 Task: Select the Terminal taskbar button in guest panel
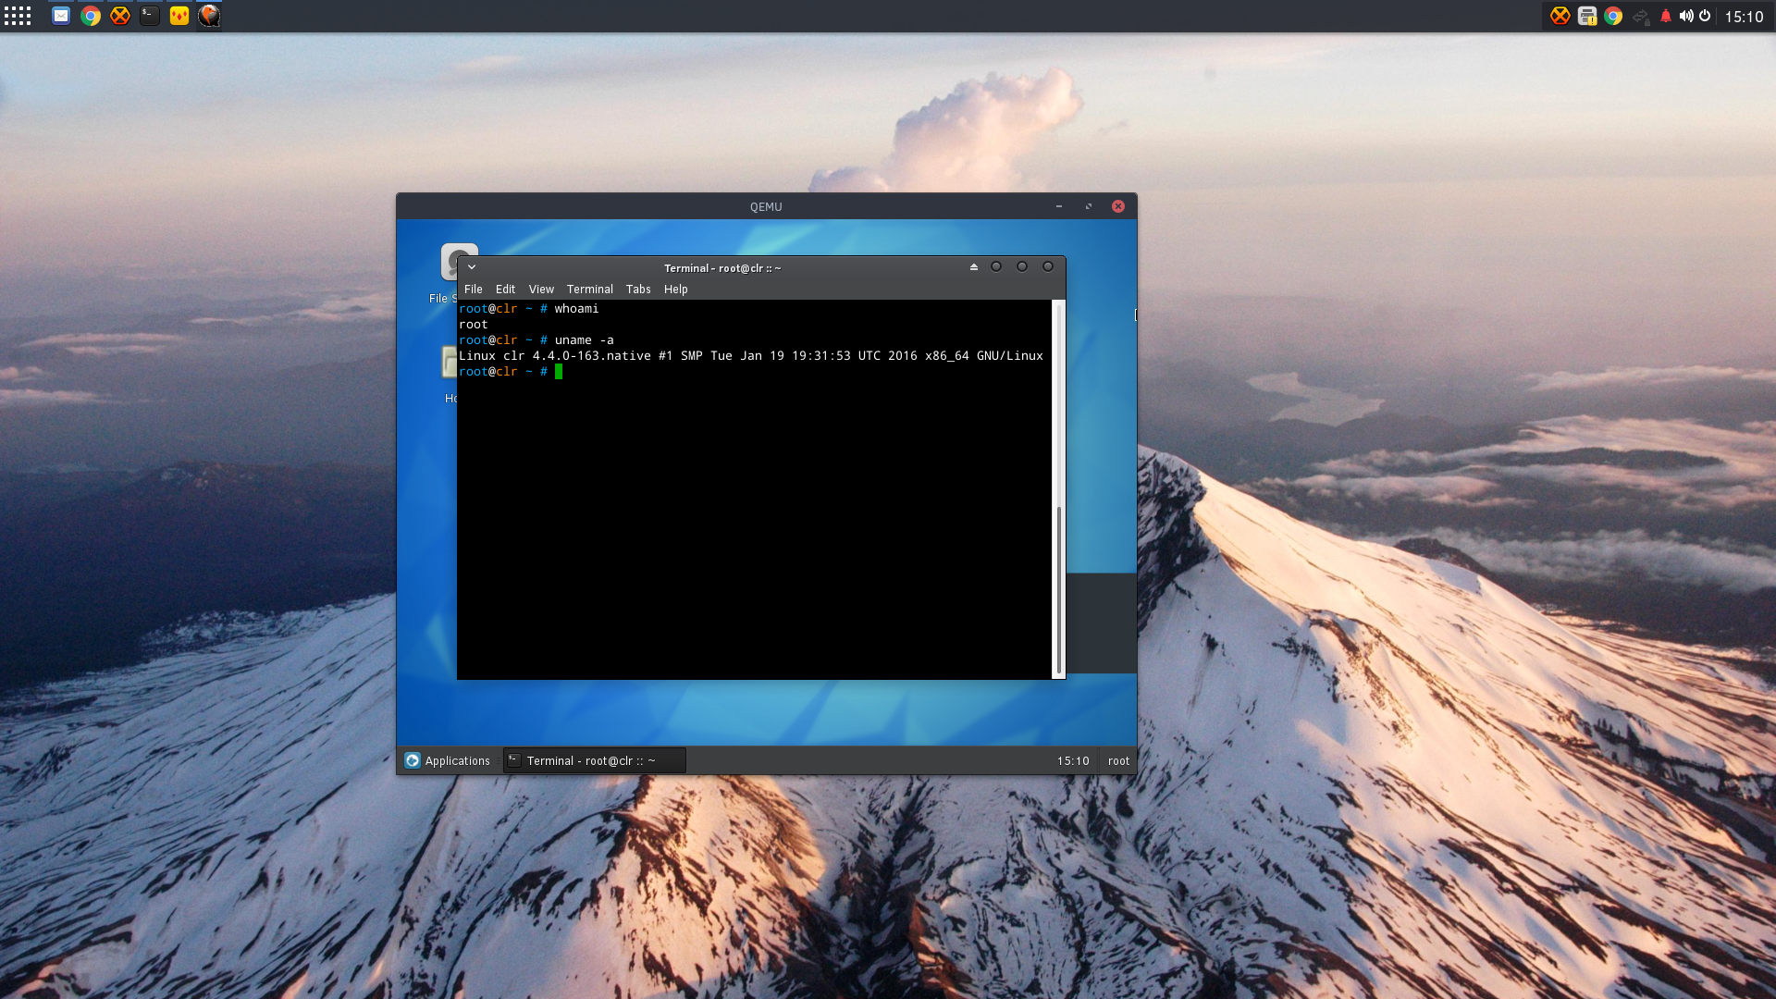point(595,760)
